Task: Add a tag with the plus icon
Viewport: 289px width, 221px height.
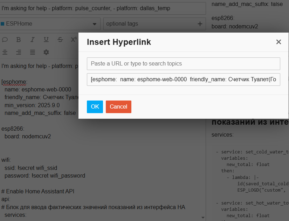Action: (200, 24)
